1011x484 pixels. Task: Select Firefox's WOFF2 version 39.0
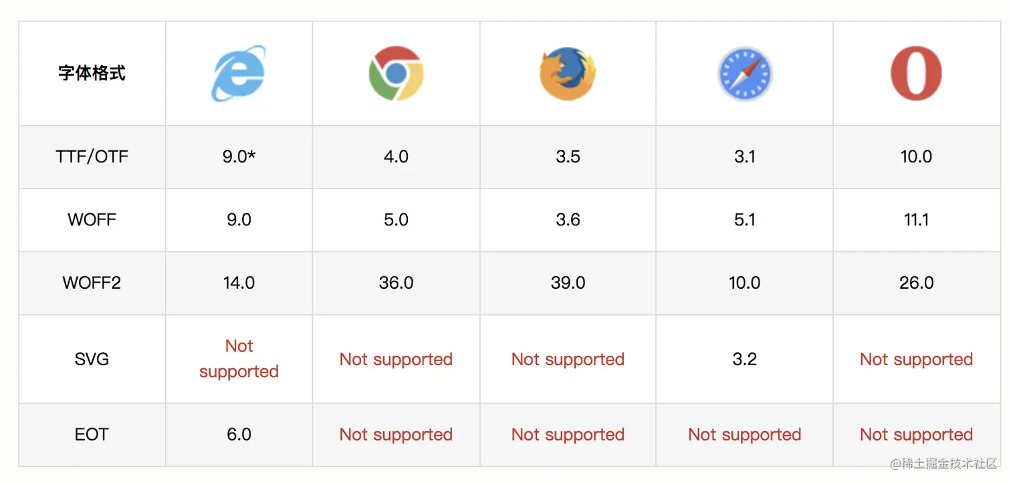(568, 283)
